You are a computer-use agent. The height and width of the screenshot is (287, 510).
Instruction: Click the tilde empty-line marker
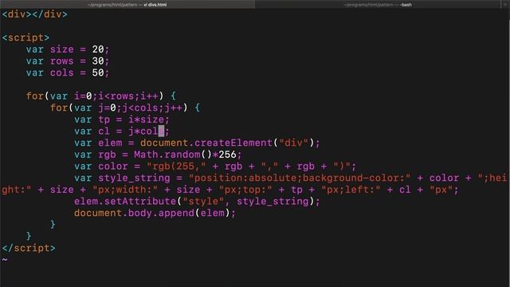click(x=5, y=260)
